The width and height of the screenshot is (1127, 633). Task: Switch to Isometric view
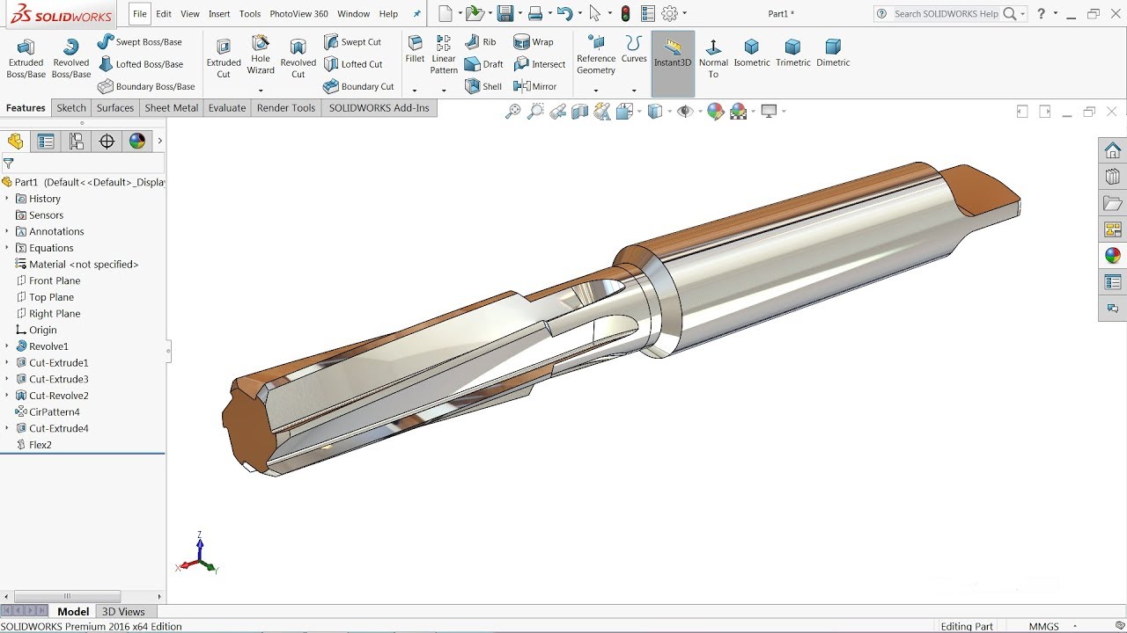[x=752, y=53]
